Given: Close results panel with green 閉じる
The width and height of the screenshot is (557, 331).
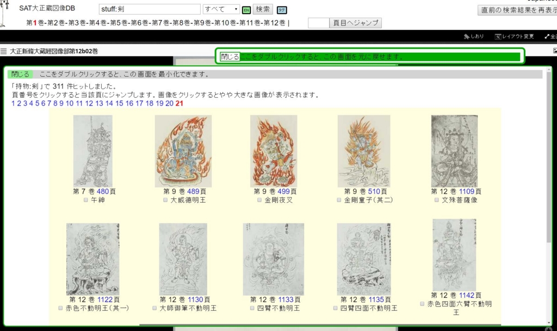Looking at the screenshot, I should click(x=20, y=74).
